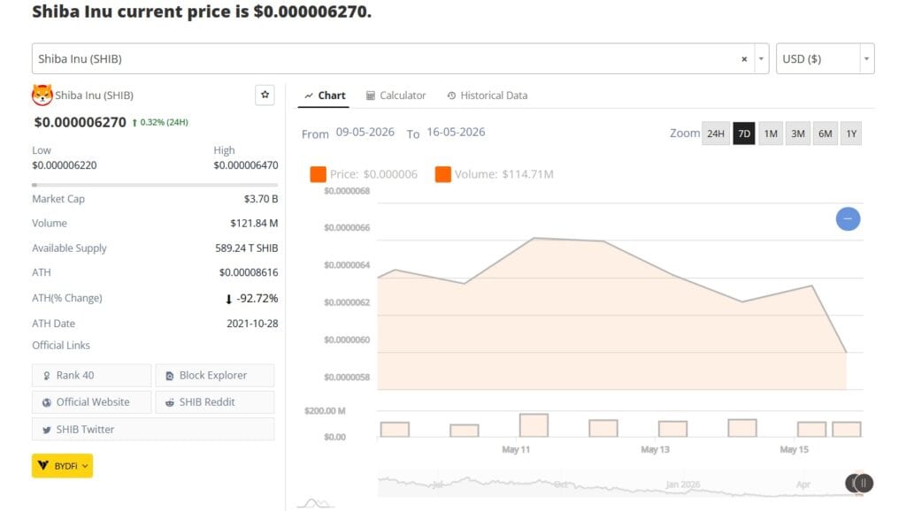Click the ATH change -92.72% value
This screenshot has width=906, height=511.
point(257,299)
